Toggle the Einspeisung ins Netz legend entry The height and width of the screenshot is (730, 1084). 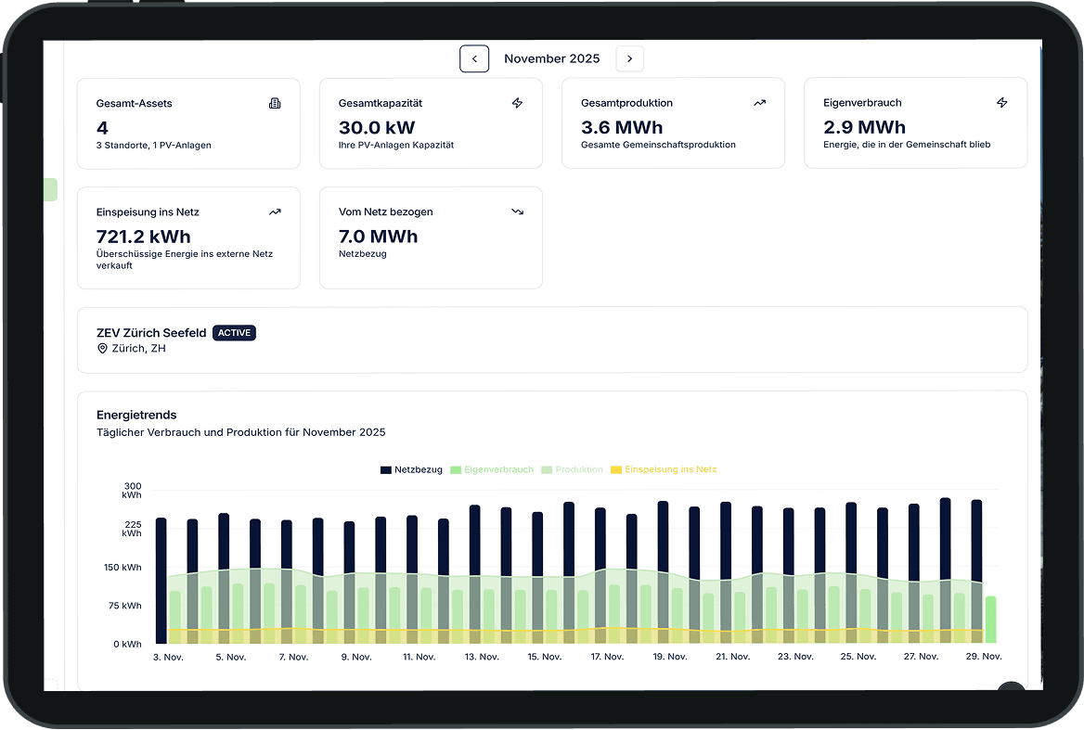point(664,469)
